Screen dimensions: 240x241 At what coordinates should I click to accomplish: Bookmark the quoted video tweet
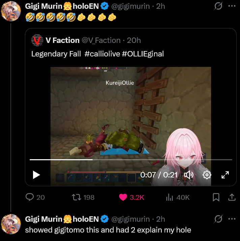click(x=216, y=197)
